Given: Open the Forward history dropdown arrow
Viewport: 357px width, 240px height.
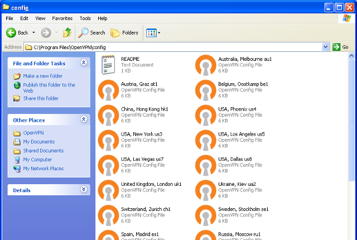Looking at the screenshot, I should (56, 33).
